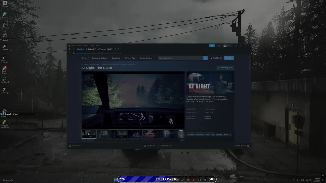Open the S10 profile tab
This screenshot has height=183, width=326.
click(x=117, y=49)
